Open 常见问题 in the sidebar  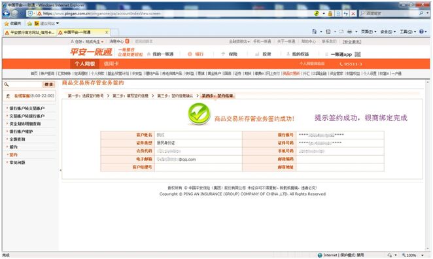tap(17, 162)
